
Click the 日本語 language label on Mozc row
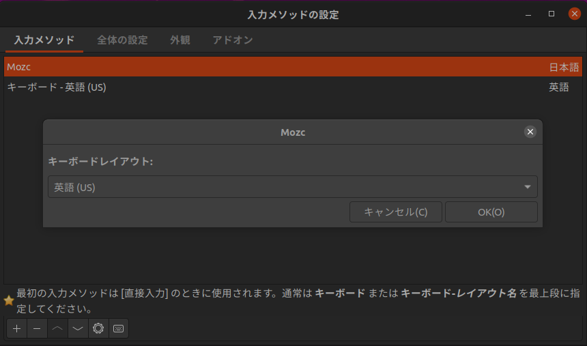(x=564, y=67)
